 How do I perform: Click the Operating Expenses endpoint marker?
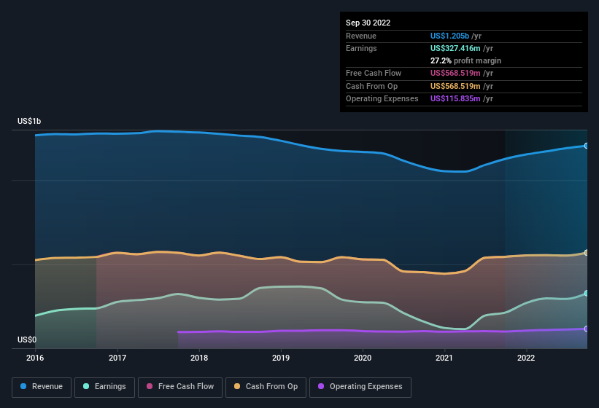tap(587, 329)
